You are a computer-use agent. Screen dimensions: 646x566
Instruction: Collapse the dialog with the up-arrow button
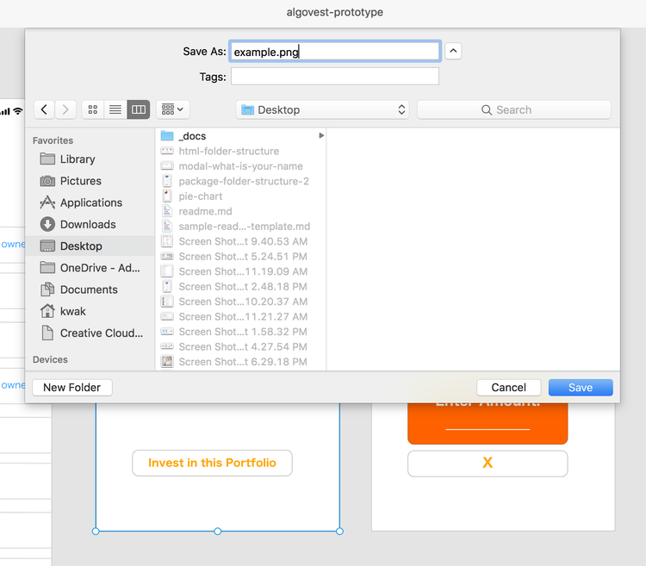coord(453,51)
